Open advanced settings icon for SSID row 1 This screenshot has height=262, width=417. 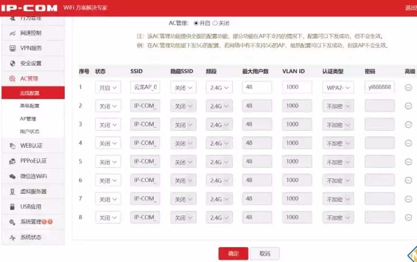[408, 87]
